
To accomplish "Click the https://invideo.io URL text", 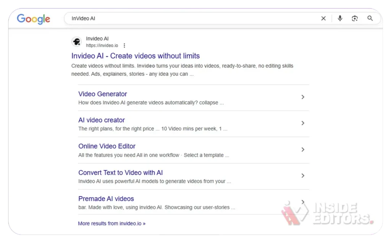I will click(x=102, y=45).
